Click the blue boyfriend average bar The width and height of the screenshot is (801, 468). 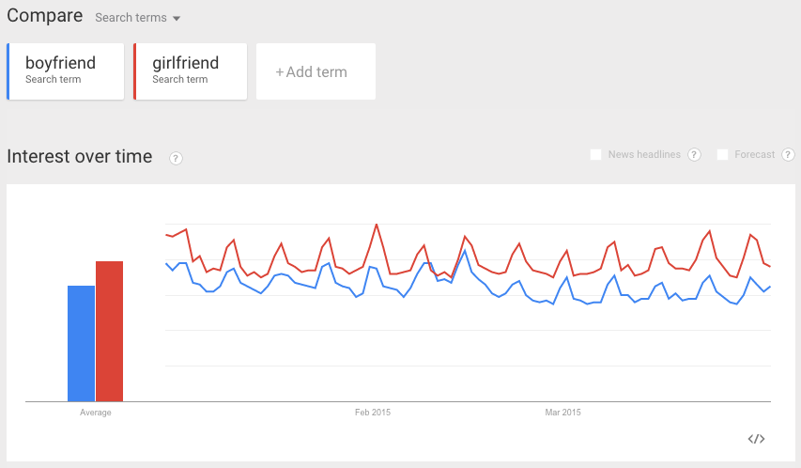(81, 344)
